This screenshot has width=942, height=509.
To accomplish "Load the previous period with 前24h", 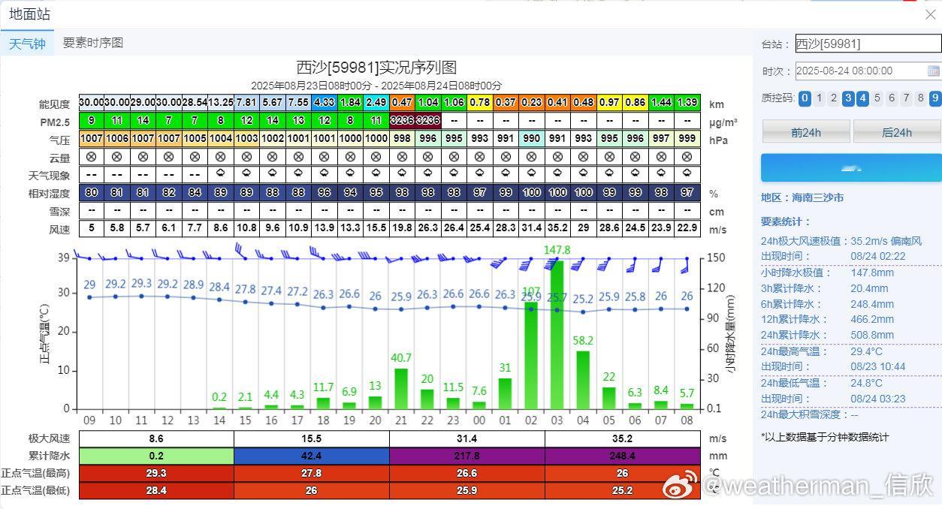I will click(806, 132).
